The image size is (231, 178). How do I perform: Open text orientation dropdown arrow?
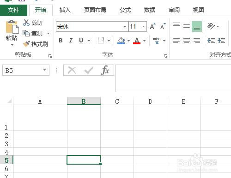(x=218, y=26)
